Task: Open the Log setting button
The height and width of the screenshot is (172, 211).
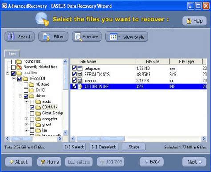Action: pyautogui.click(x=79, y=162)
